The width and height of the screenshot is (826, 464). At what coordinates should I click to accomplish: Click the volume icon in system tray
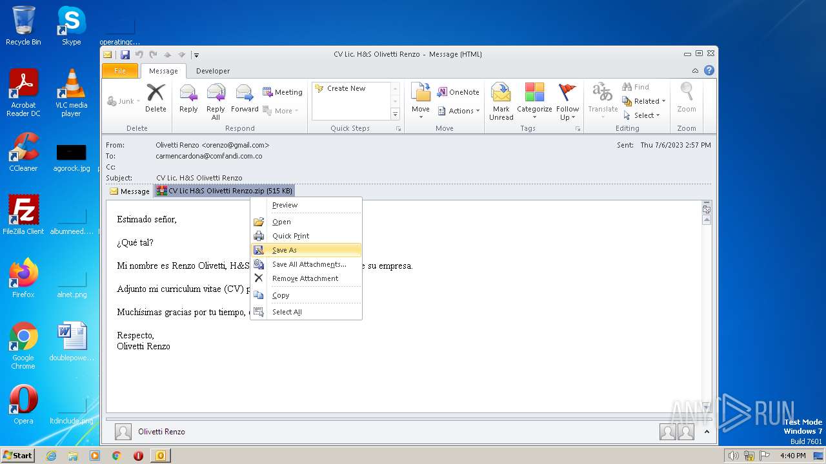coord(734,456)
